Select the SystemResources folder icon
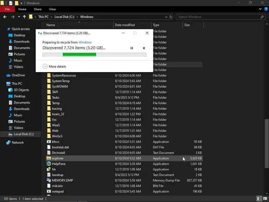 [49, 75]
